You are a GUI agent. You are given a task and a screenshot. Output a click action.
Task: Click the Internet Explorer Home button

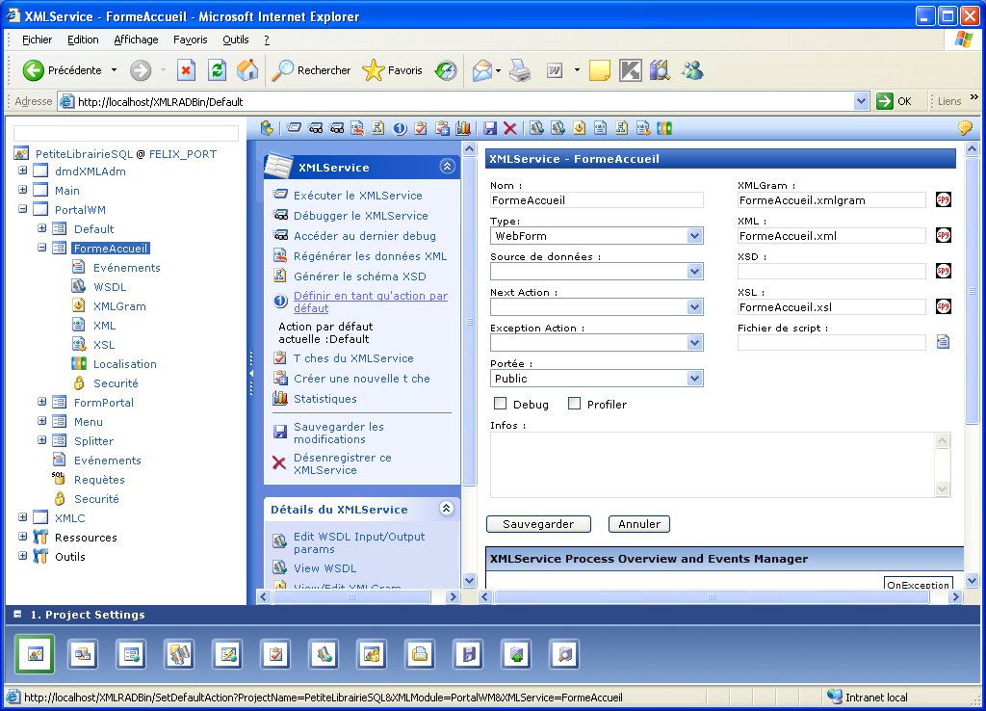(x=247, y=70)
